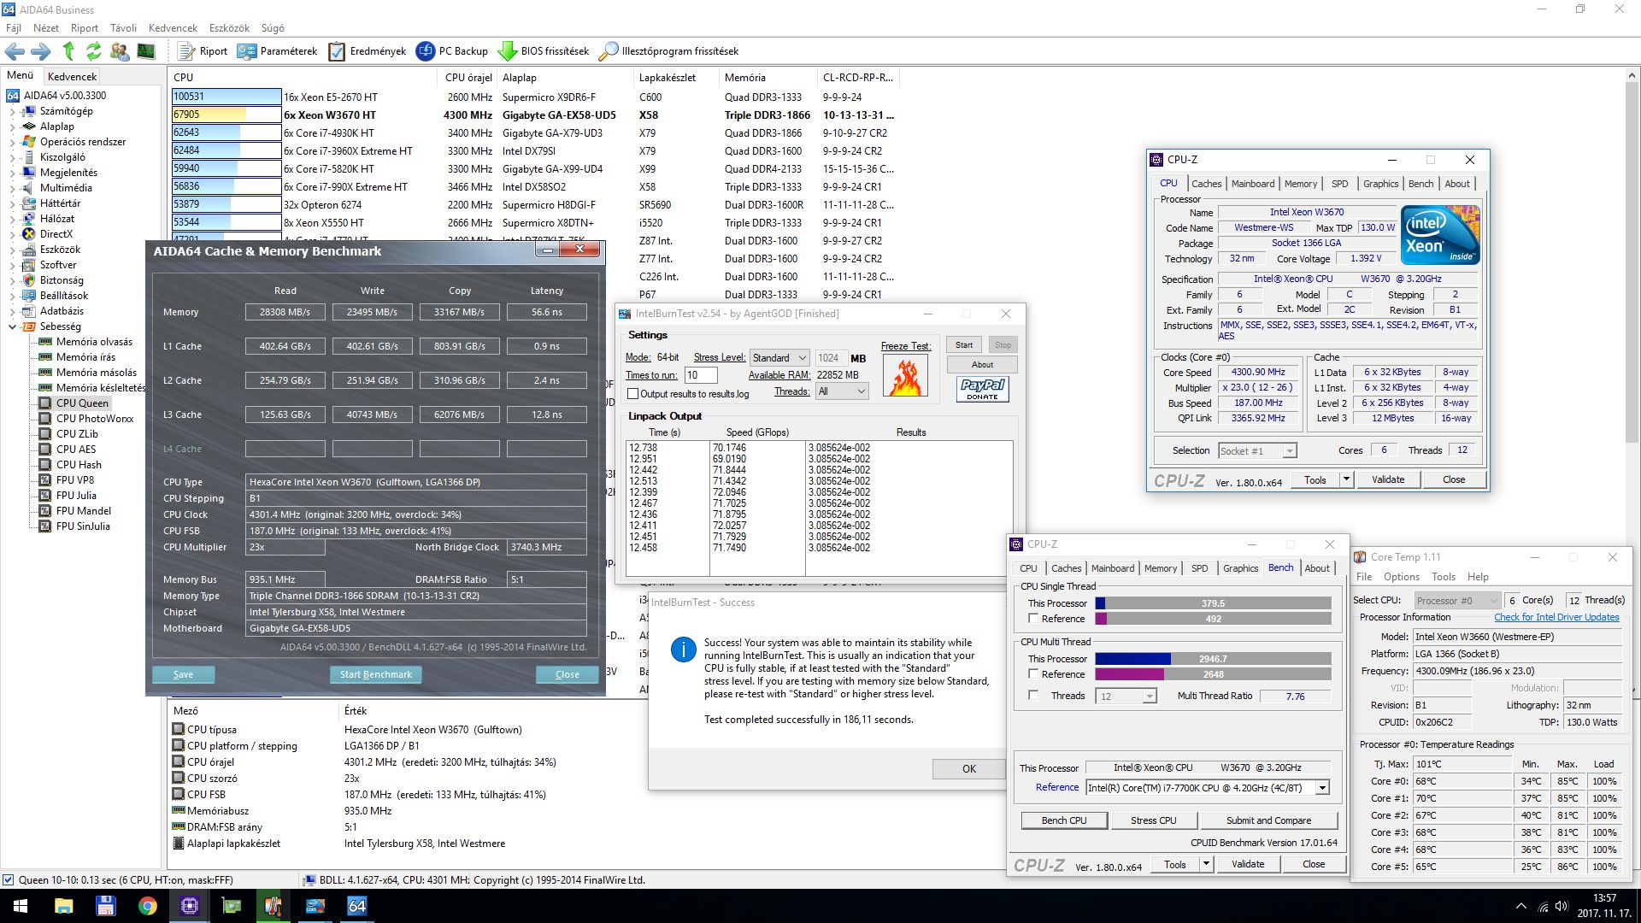1641x923 pixels.
Task: Expand the Számítógép tree node
Action: (x=12, y=111)
